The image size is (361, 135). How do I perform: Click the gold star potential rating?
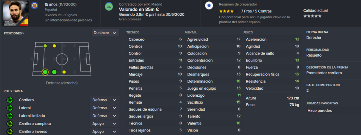point(228,11)
